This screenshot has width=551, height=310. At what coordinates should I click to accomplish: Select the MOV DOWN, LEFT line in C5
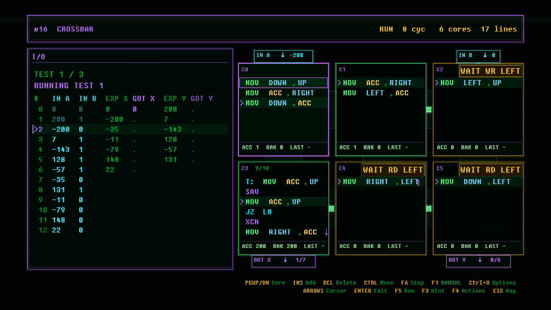pyautogui.click(x=478, y=182)
